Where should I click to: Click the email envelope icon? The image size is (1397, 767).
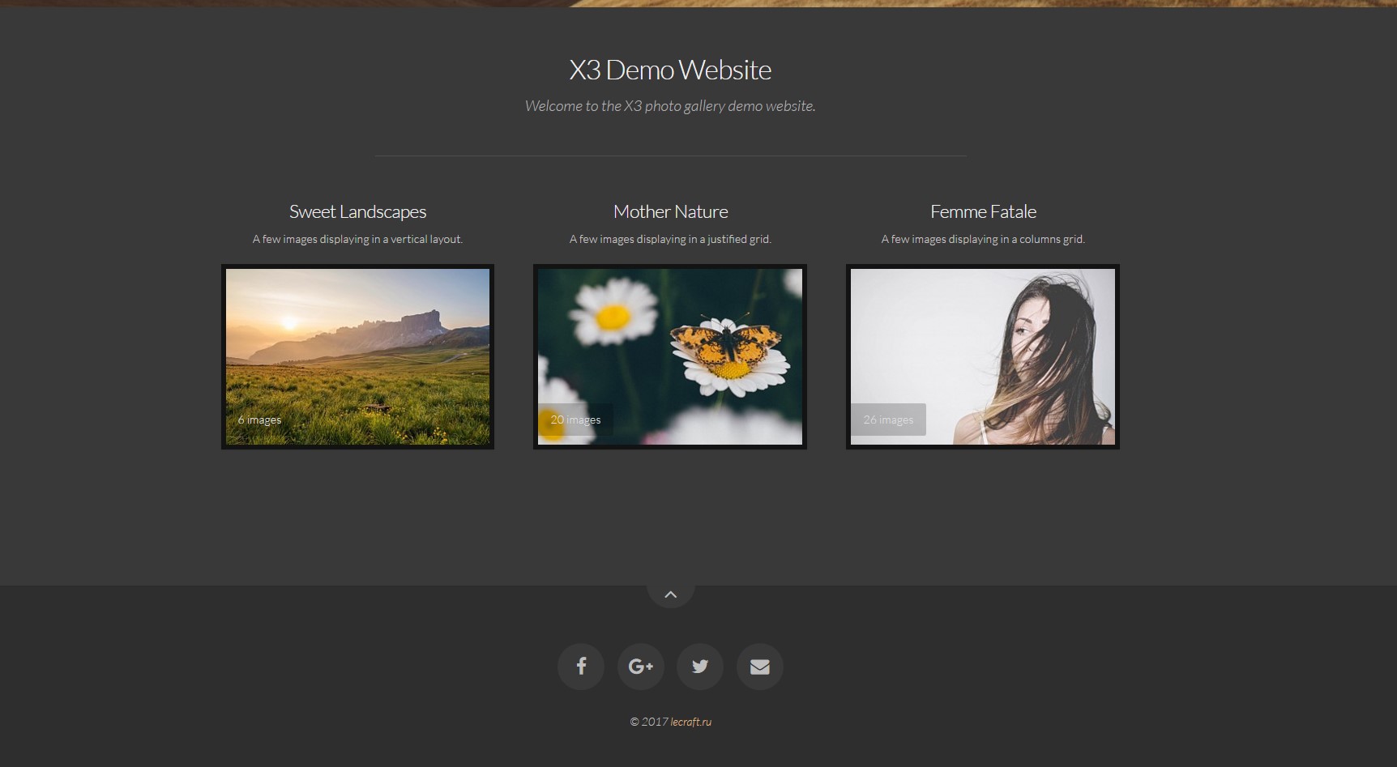[x=760, y=667]
